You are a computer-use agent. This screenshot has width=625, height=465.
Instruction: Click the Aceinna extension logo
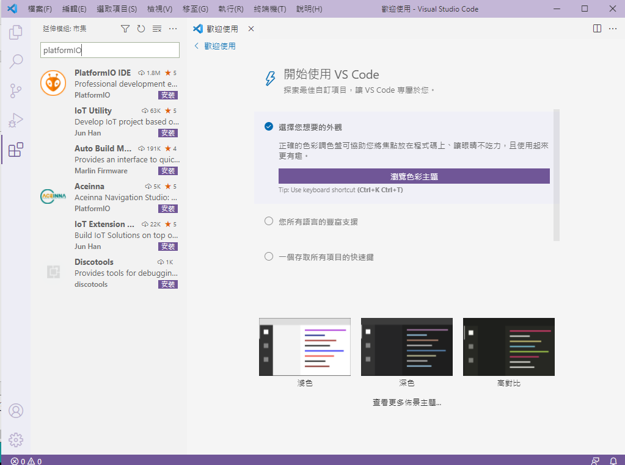coord(53,196)
